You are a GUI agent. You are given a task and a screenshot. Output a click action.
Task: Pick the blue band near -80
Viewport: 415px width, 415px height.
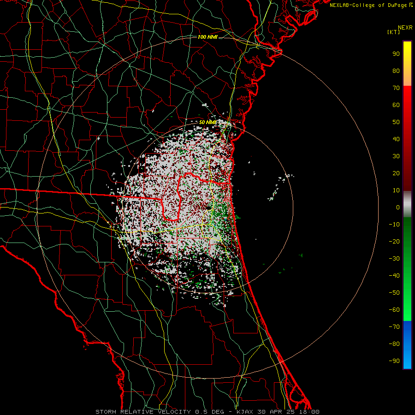pyautogui.click(x=407, y=344)
